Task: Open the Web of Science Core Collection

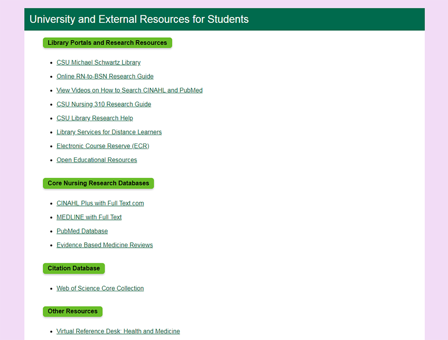Action: (100, 288)
